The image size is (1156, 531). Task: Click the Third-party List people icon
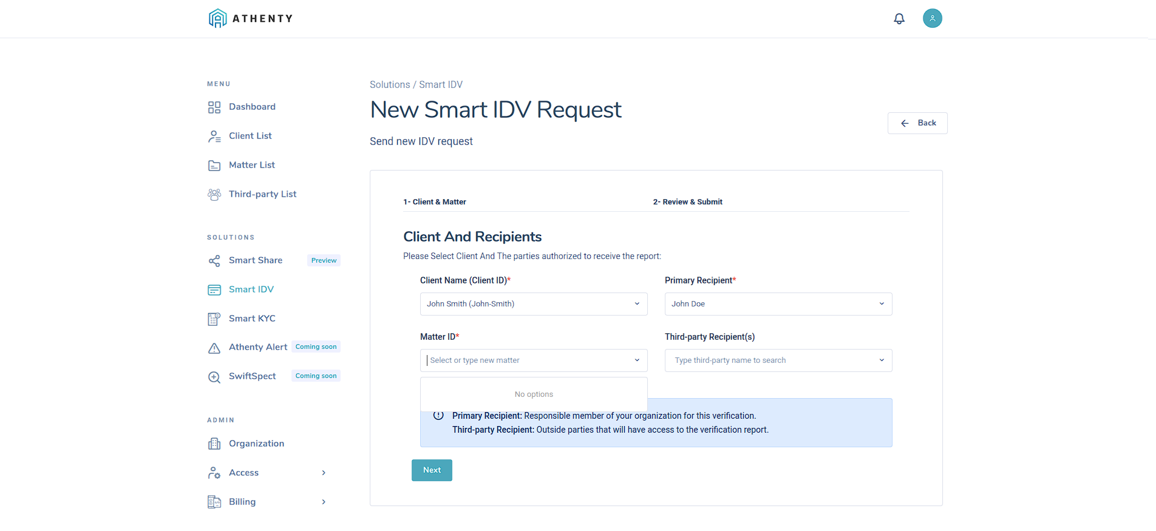[x=214, y=195]
